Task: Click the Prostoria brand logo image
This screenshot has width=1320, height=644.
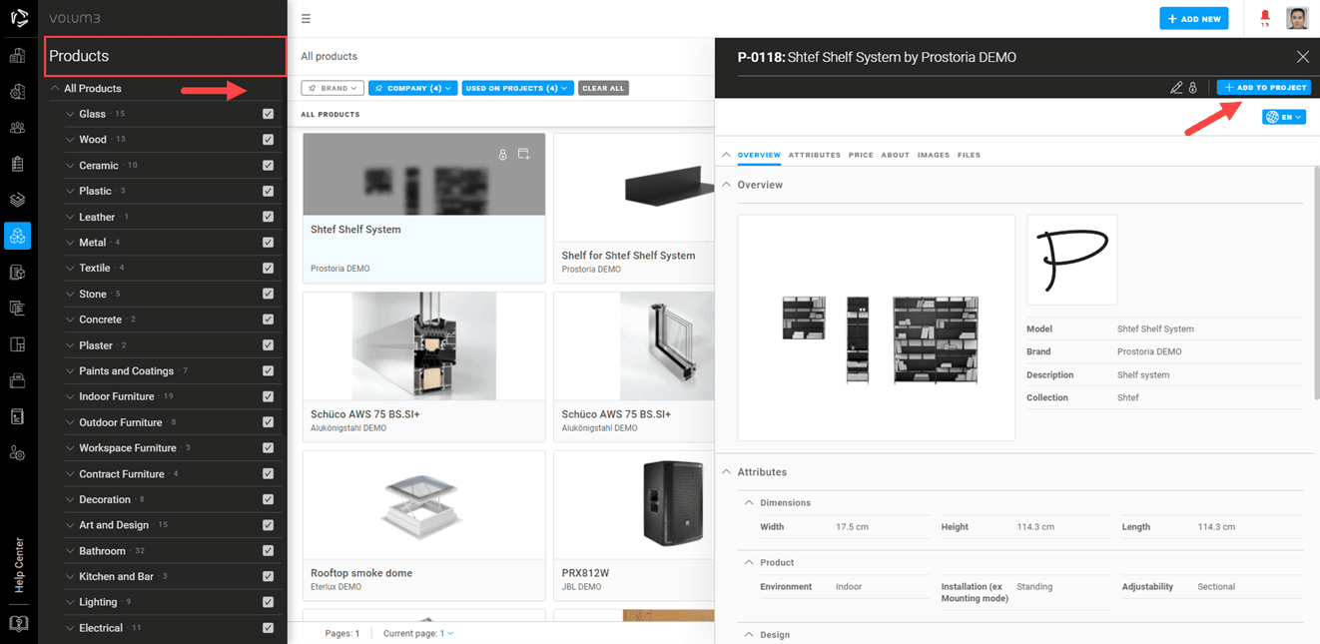Action: (1072, 260)
